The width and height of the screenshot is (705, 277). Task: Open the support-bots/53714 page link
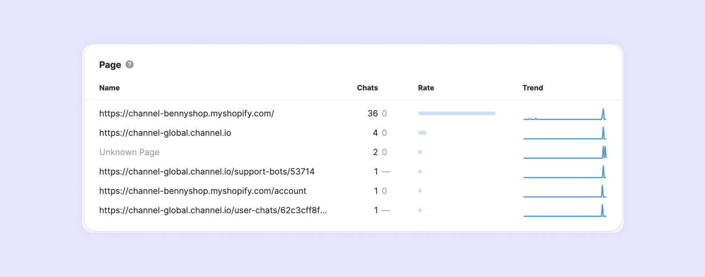coord(207,172)
